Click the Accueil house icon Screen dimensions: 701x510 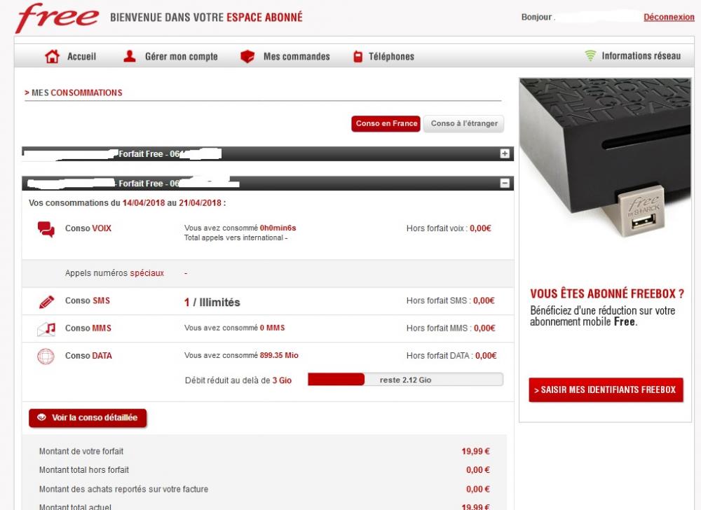coord(52,56)
